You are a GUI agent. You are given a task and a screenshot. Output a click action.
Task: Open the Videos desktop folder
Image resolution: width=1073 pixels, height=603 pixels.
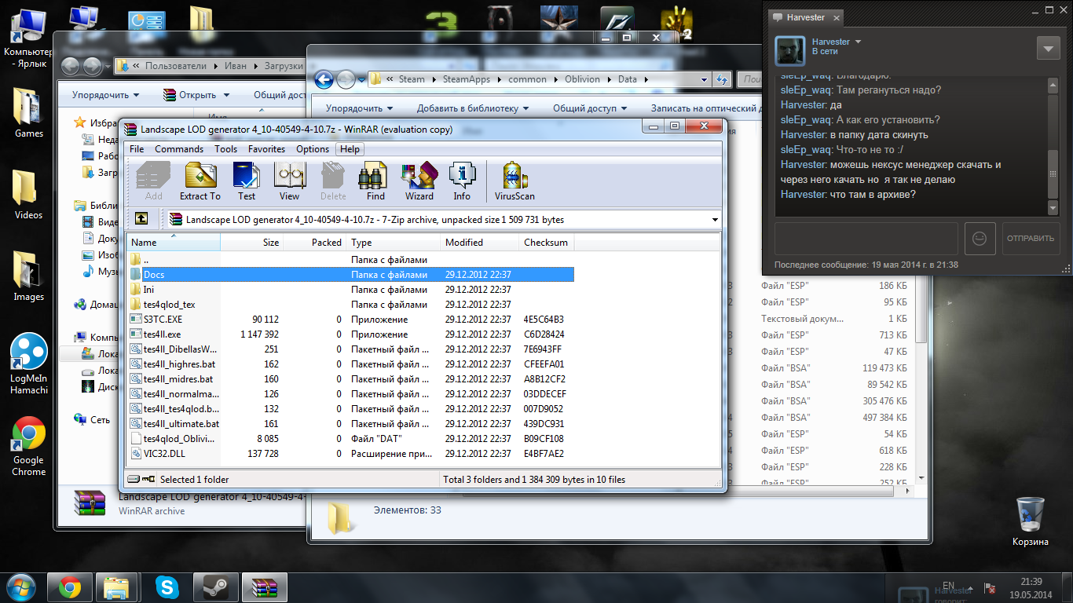(x=29, y=195)
